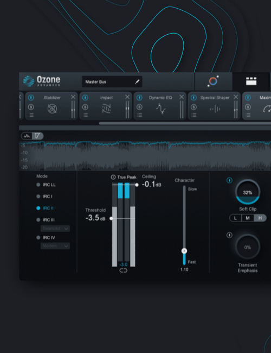Remove the Stabilizer module
The height and width of the screenshot is (353, 271).
point(73,97)
